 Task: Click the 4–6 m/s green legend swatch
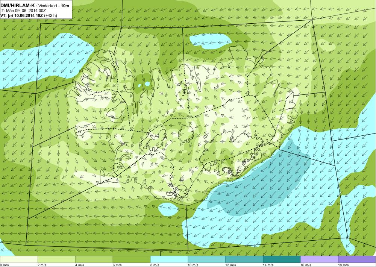point(94,259)
